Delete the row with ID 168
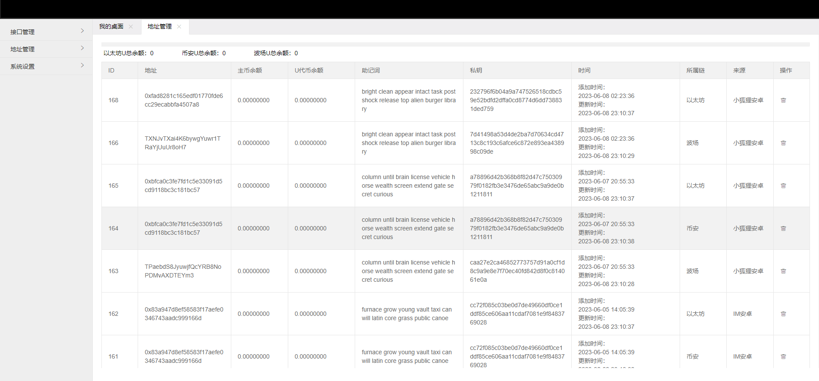 783,100
